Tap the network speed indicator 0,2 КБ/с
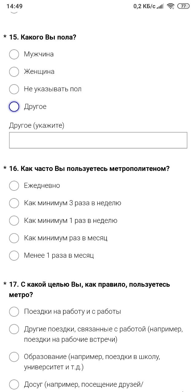196x392 pixels. coord(144,6)
